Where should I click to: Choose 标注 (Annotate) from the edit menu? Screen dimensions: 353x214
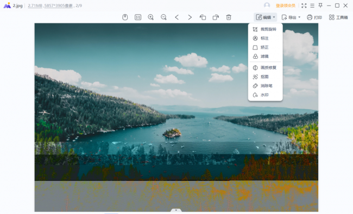pyautogui.click(x=265, y=39)
